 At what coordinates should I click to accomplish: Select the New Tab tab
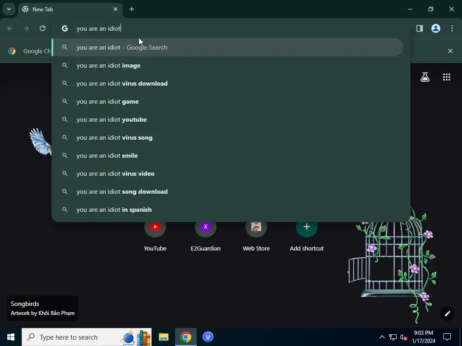(70, 9)
